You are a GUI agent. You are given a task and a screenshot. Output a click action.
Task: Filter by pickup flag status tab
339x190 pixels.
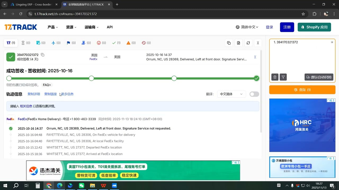click(x=71, y=43)
